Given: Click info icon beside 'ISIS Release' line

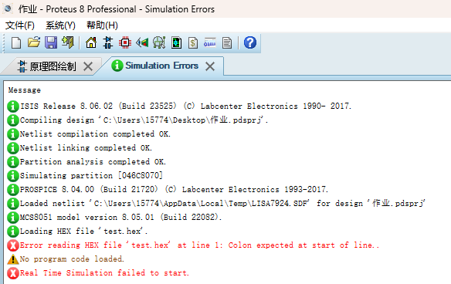Looking at the screenshot, I should (13, 106).
